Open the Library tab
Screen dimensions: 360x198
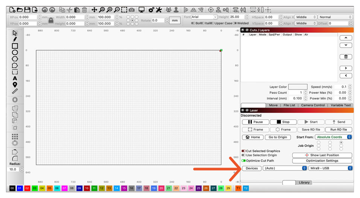[304, 183]
